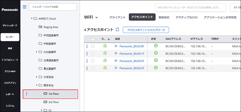Viewport: 241px width, 112px height.
Task: Open row menu for Panasonic_80:04:1F
Action: coord(87,54)
